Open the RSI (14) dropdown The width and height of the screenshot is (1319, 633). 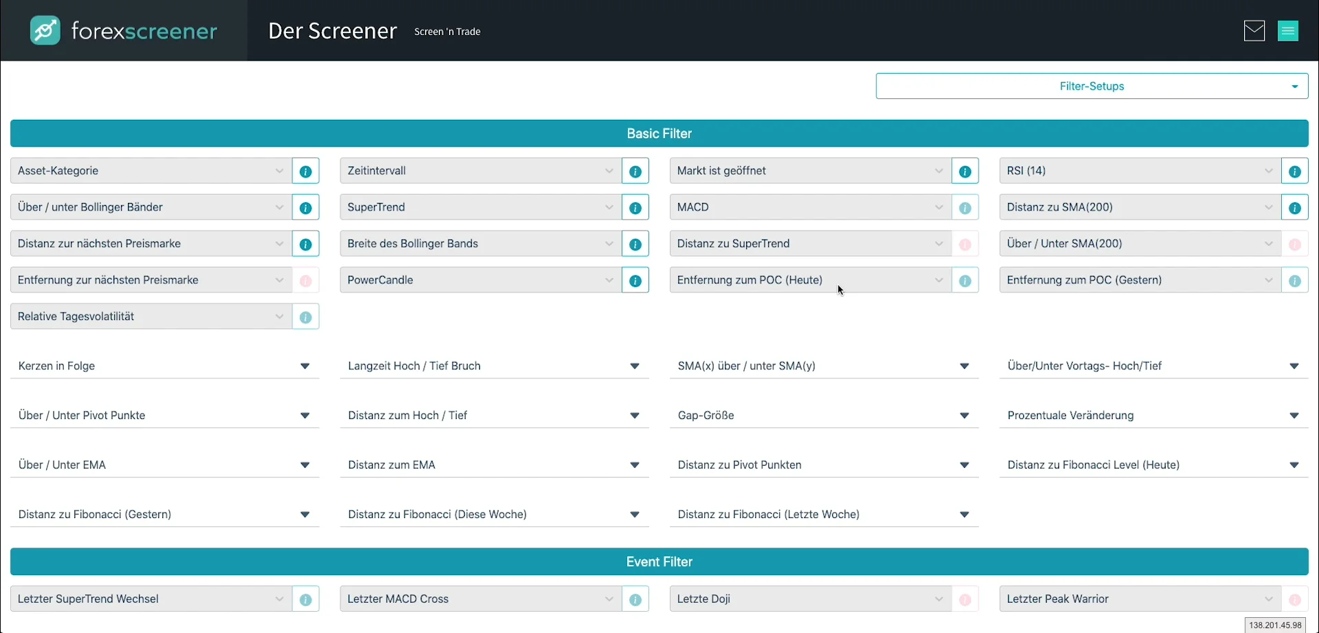[1140, 171]
